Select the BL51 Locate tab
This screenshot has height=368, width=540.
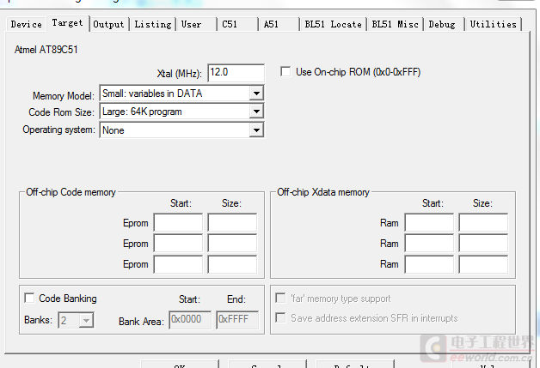333,24
